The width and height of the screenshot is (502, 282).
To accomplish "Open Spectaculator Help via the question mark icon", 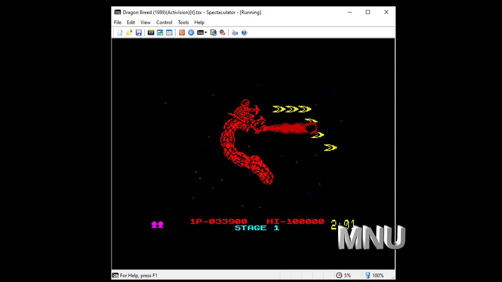I will coord(244,32).
